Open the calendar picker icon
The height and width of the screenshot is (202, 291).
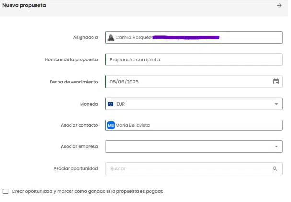pyautogui.click(x=276, y=82)
